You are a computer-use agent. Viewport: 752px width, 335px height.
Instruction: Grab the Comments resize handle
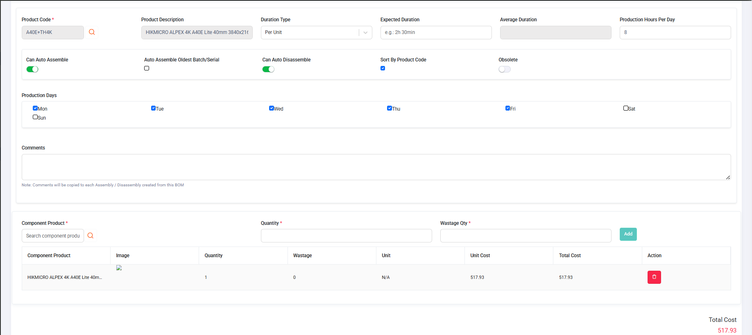pos(728,177)
